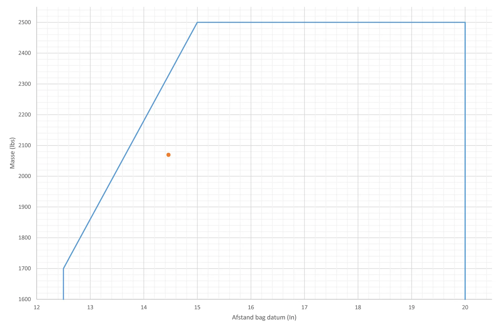Click the blue line's bottom end at 12.5 inches

[64, 299]
